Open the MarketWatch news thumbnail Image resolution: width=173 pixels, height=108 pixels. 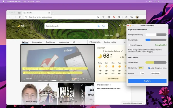click(x=76, y=93)
